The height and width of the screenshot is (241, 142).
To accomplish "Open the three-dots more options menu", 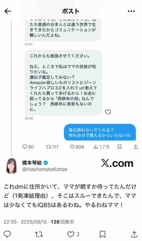I will pos(131,11).
